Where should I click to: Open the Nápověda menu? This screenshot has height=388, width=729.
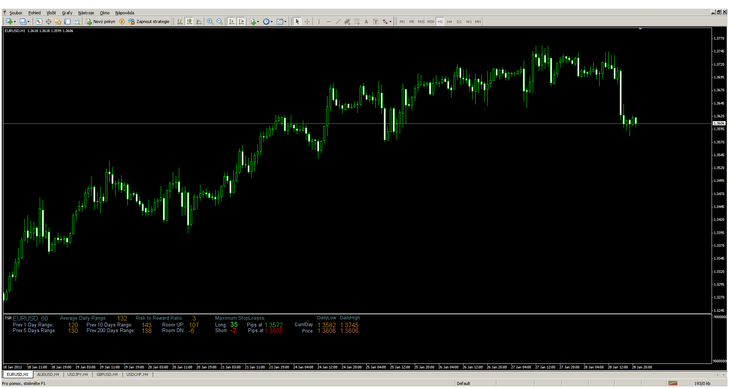coord(124,13)
